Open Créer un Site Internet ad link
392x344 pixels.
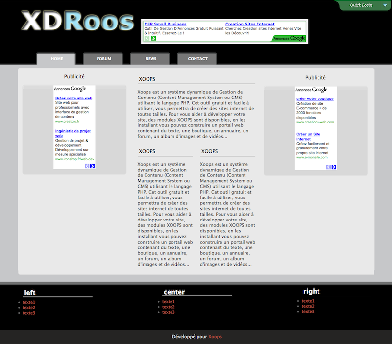[x=308, y=137]
